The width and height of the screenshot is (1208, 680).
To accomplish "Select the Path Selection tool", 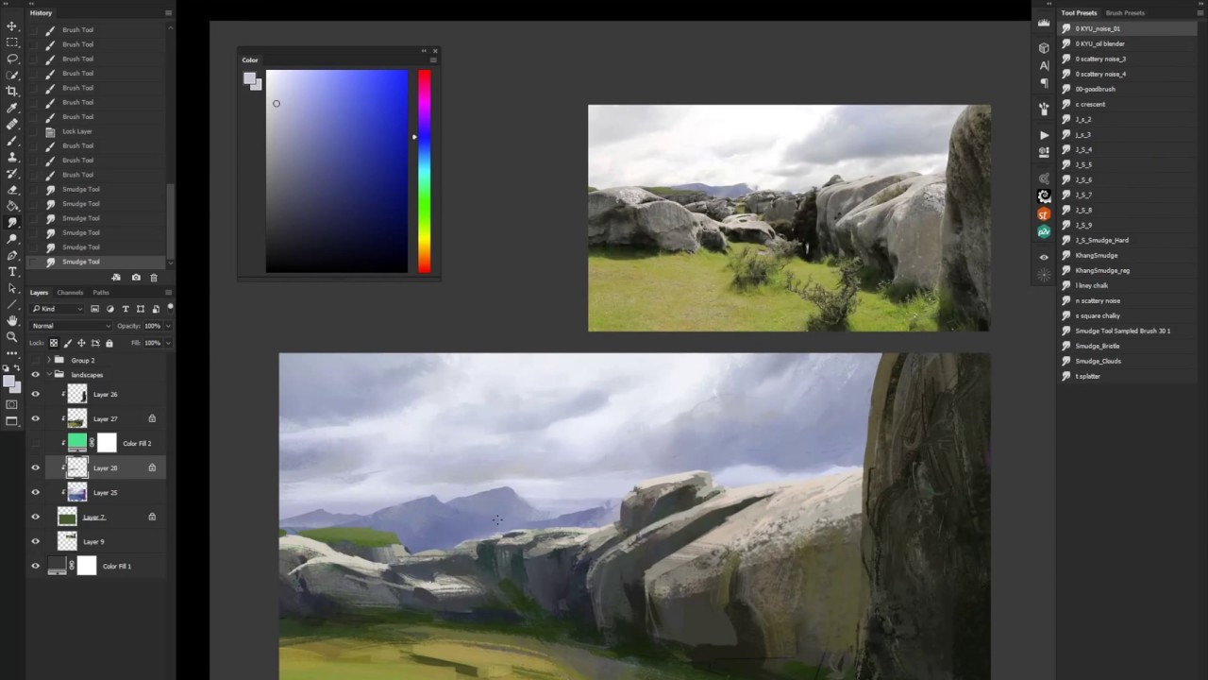I will tap(12, 287).
